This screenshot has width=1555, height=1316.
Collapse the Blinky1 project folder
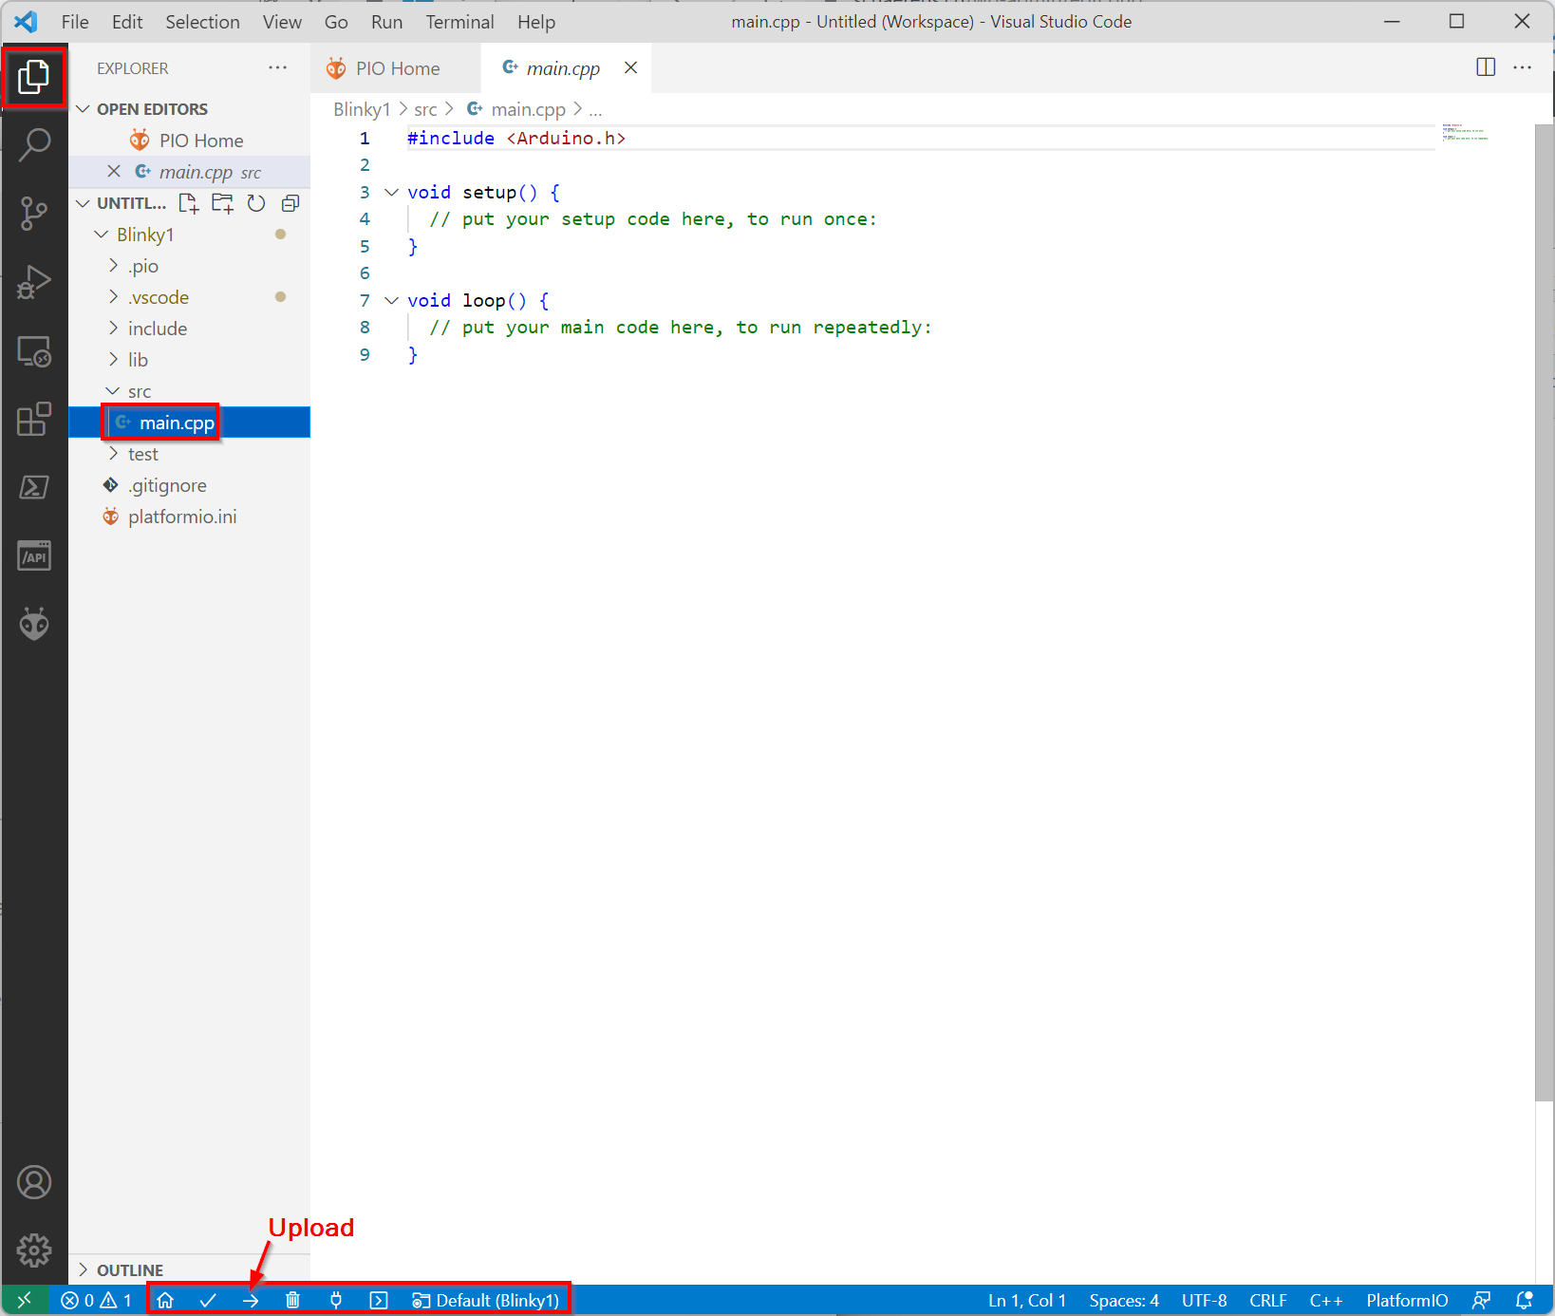pos(102,235)
